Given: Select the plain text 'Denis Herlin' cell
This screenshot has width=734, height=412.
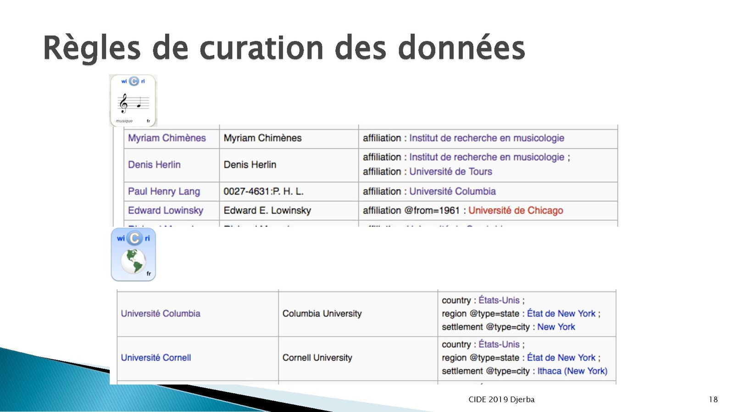Looking at the screenshot, I should (x=289, y=165).
